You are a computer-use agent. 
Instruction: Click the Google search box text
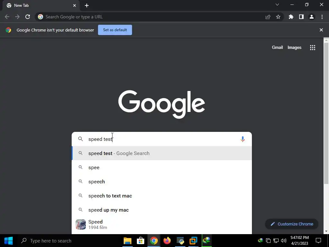(x=101, y=139)
